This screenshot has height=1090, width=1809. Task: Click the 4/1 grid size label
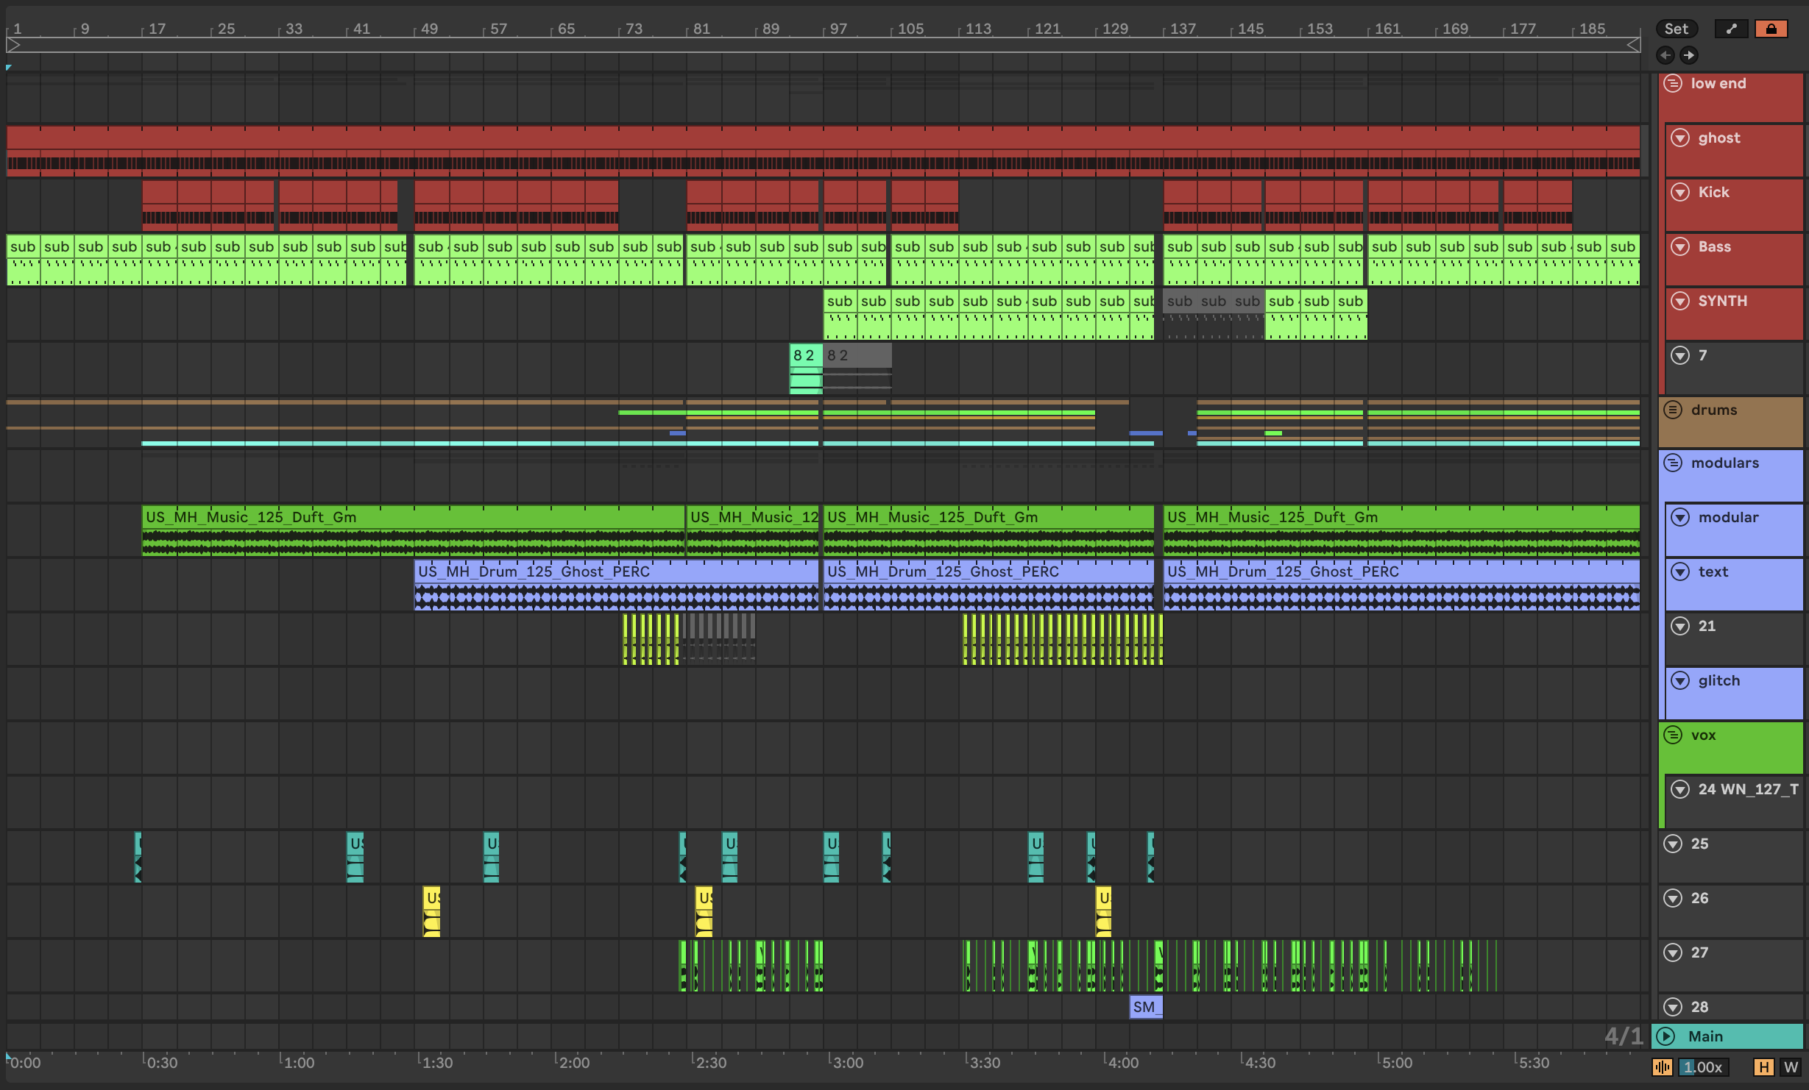tap(1624, 1036)
